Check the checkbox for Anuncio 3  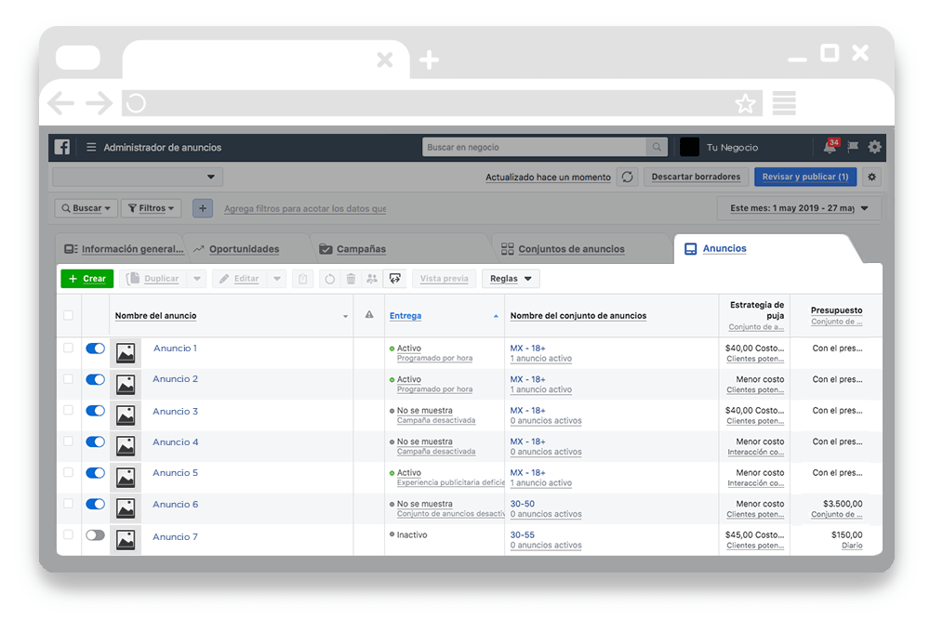[x=68, y=410]
